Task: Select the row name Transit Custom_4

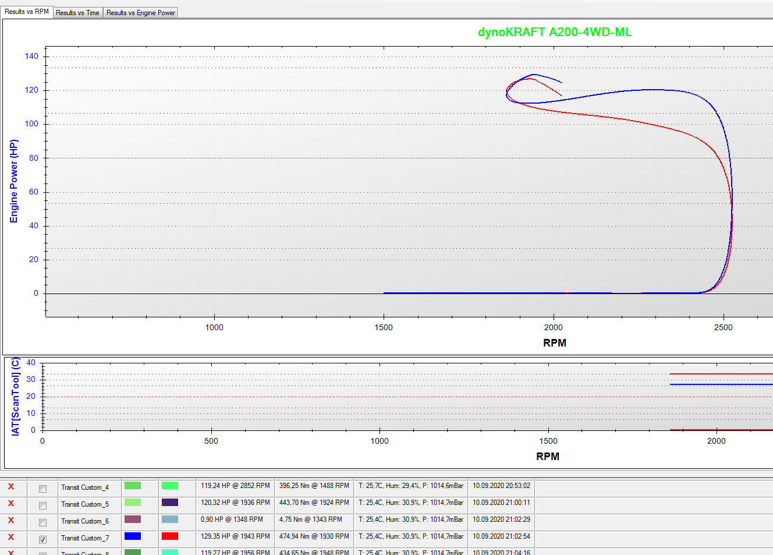Action: (85, 487)
